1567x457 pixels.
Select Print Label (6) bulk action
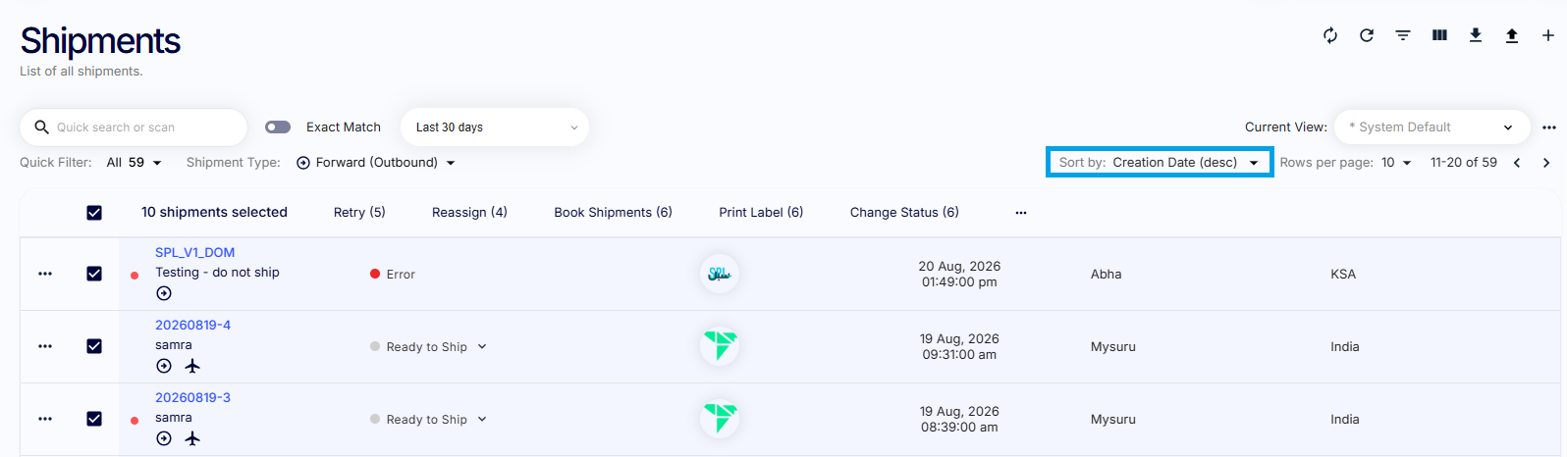pos(761,212)
